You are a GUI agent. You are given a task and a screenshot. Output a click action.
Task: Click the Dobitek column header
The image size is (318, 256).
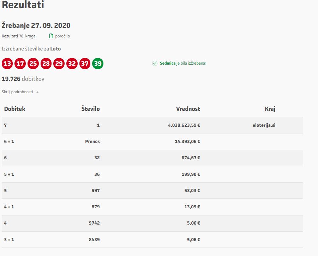point(14,109)
